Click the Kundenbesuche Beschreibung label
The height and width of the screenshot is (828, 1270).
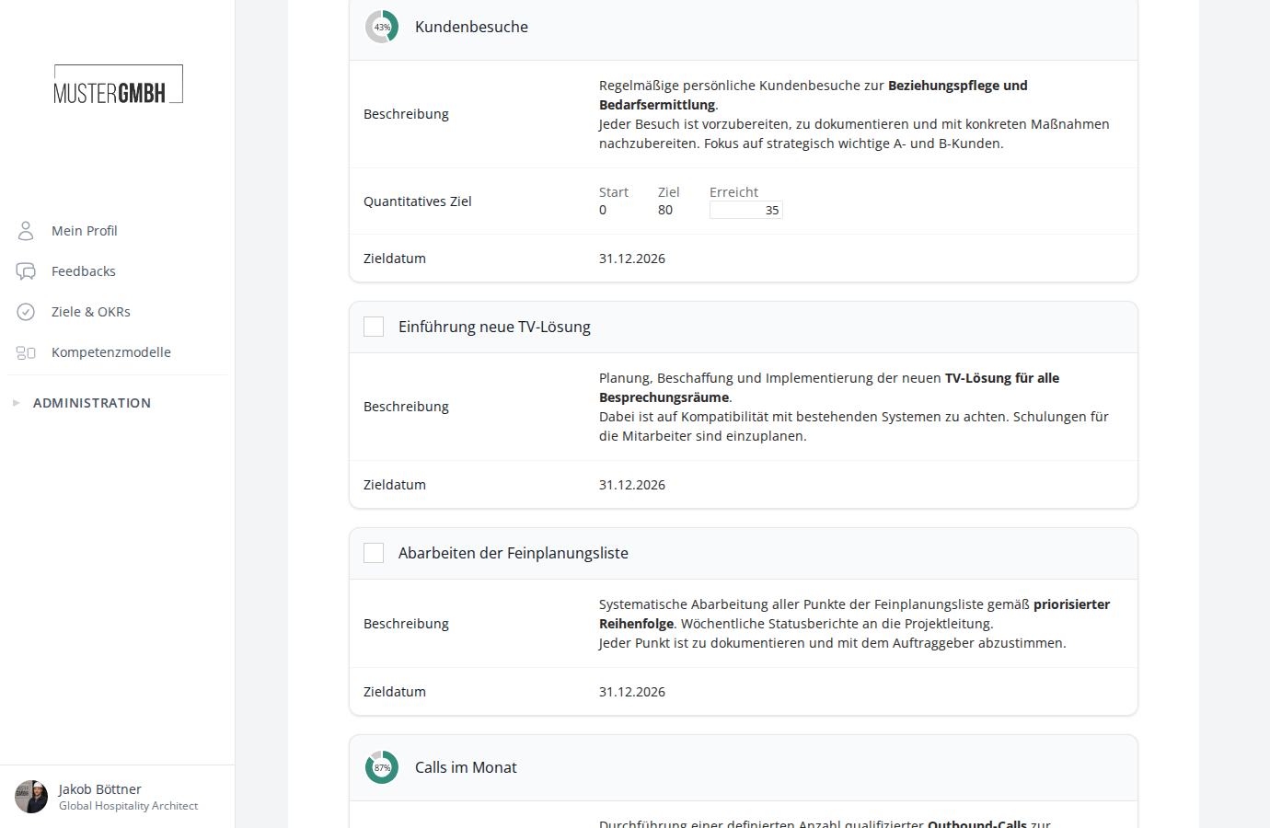(x=406, y=114)
